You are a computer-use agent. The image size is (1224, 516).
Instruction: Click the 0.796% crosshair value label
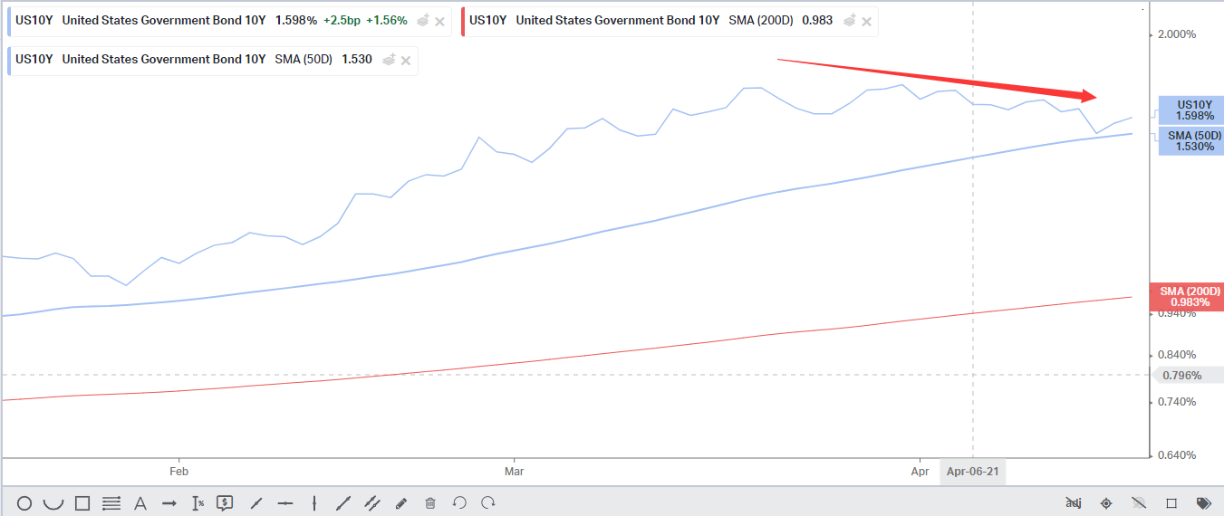(x=1187, y=375)
